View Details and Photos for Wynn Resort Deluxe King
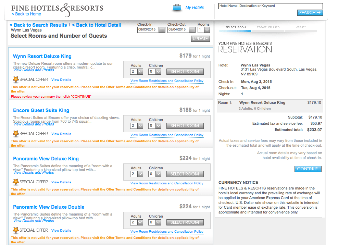The width and height of the screenshot is (338, 245). (34, 70)
